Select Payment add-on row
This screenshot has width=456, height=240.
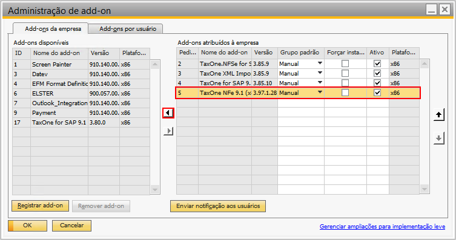(81, 112)
